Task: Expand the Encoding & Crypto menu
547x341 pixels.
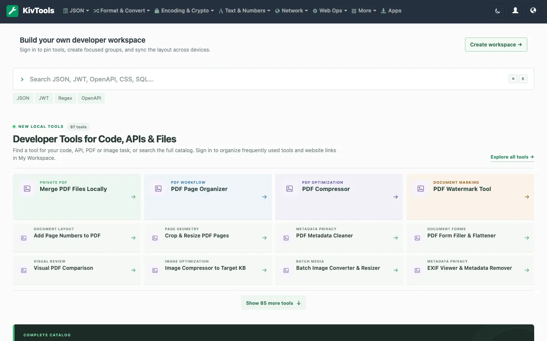Action: [x=185, y=11]
